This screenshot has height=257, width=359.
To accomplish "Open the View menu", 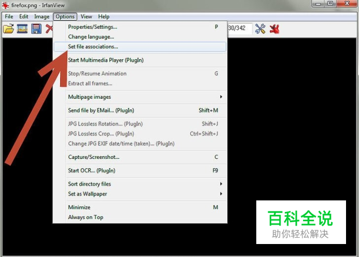I will [x=86, y=17].
